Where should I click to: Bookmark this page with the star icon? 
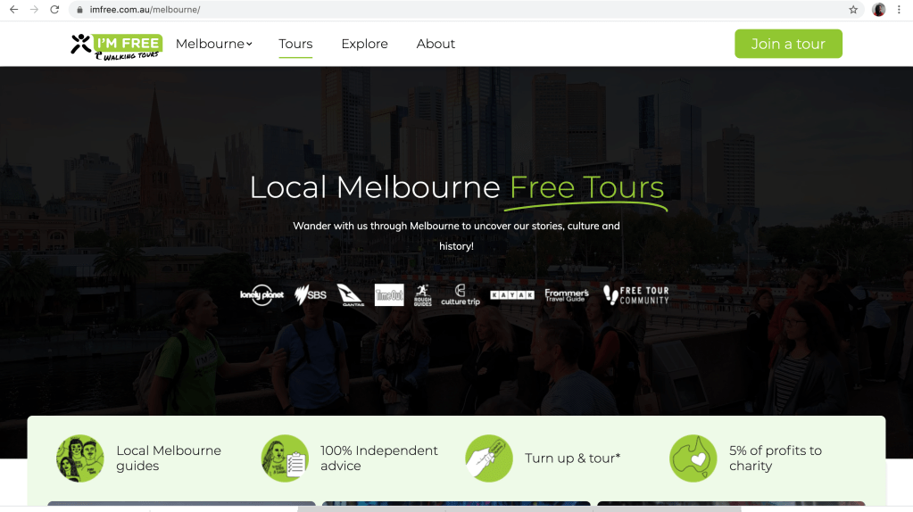pos(853,10)
